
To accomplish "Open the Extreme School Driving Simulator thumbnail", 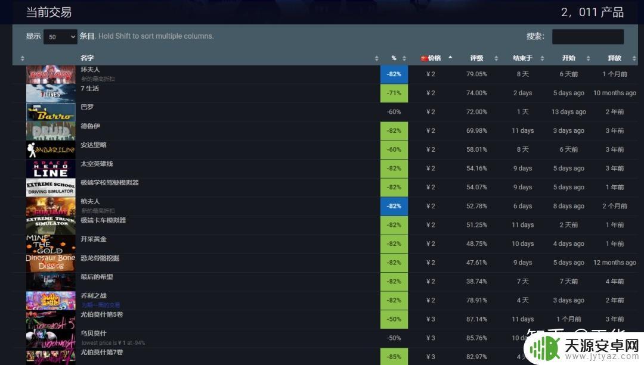I will 51,188.
